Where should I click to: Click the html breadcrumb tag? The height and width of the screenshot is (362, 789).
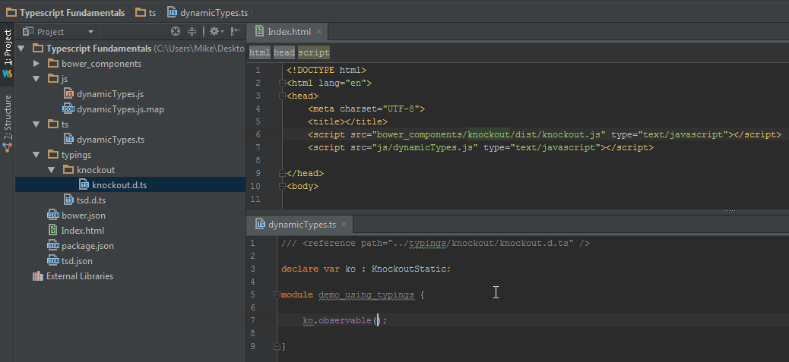click(260, 52)
